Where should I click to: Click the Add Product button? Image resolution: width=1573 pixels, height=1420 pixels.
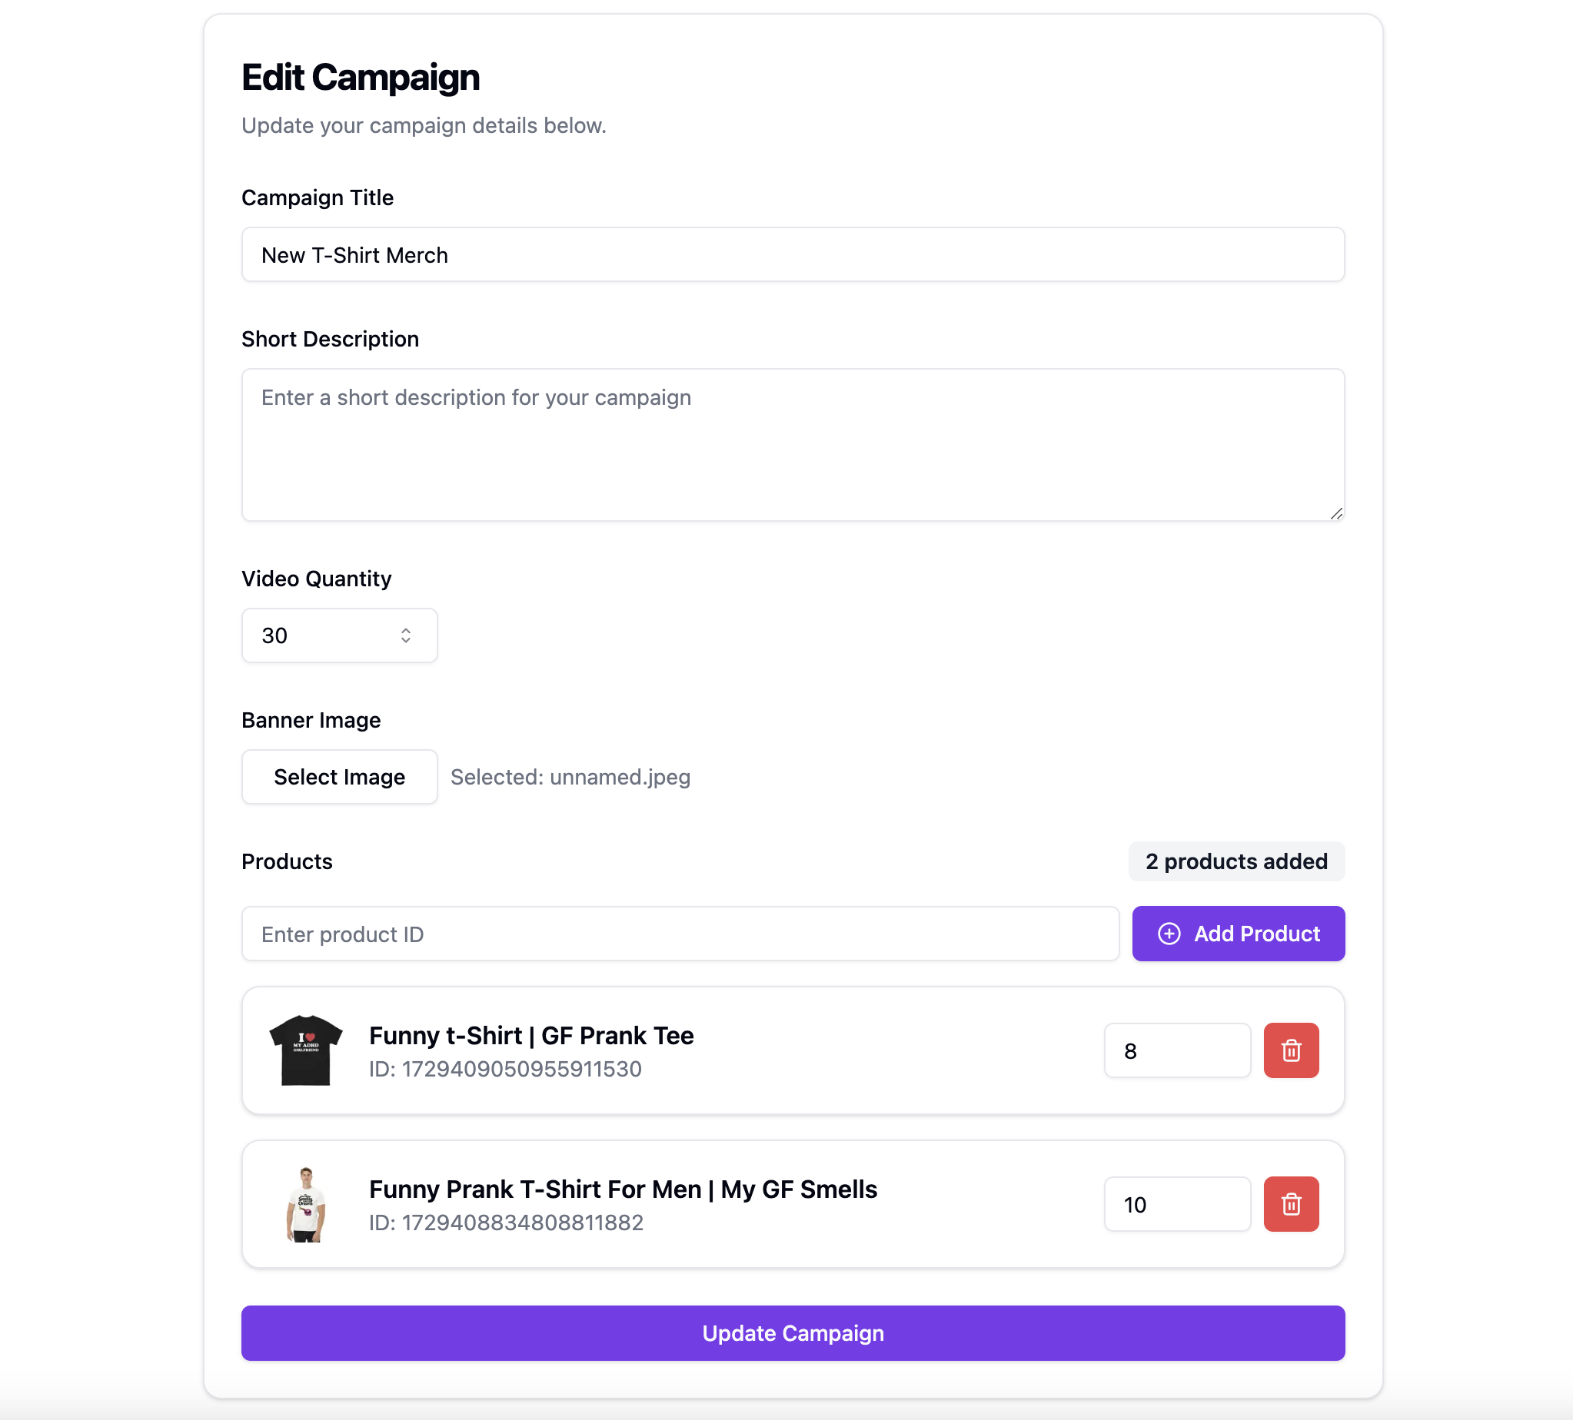1239,934
